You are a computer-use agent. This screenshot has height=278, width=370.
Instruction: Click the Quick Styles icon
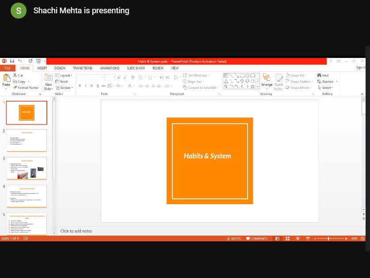coord(279,77)
